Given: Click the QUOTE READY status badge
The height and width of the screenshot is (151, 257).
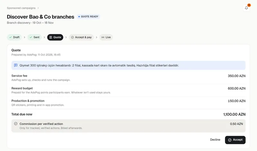Looking at the screenshot, I should (x=88, y=17).
